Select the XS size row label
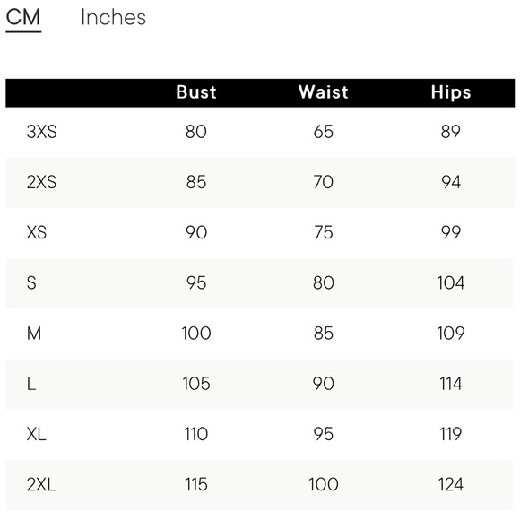The width and height of the screenshot is (520, 520). click(37, 232)
